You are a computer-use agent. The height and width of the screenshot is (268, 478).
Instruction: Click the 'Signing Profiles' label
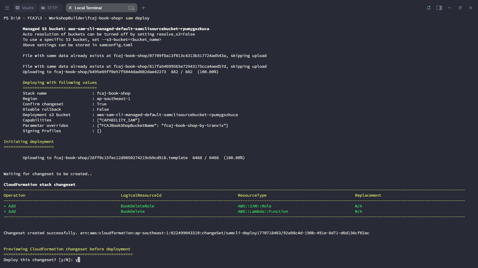42,131
